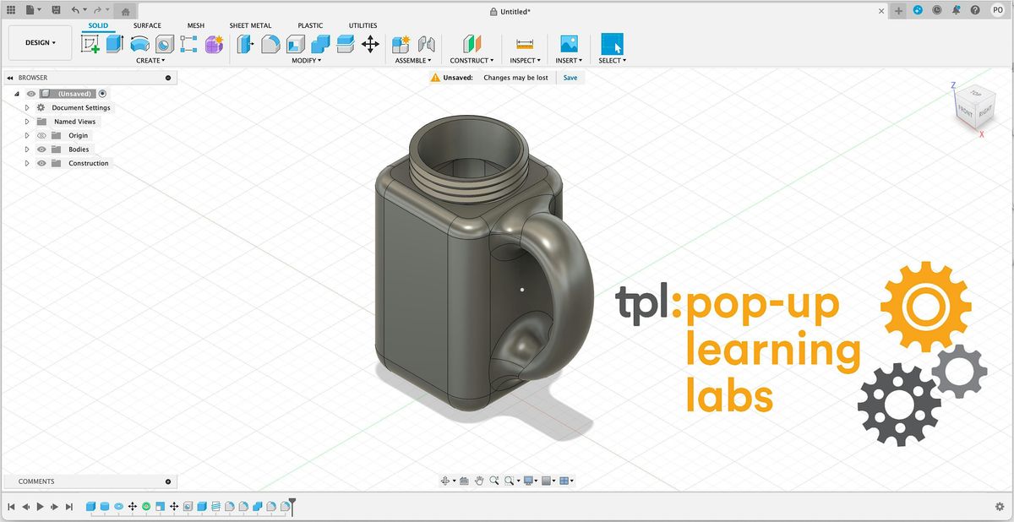1014x522 pixels.
Task: Toggle visibility of the Construction folder
Action: (x=41, y=163)
